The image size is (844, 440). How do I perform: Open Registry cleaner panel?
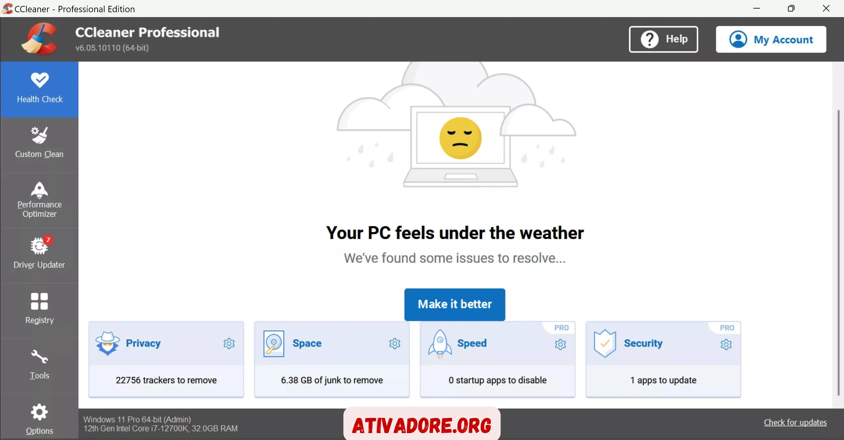coord(39,308)
